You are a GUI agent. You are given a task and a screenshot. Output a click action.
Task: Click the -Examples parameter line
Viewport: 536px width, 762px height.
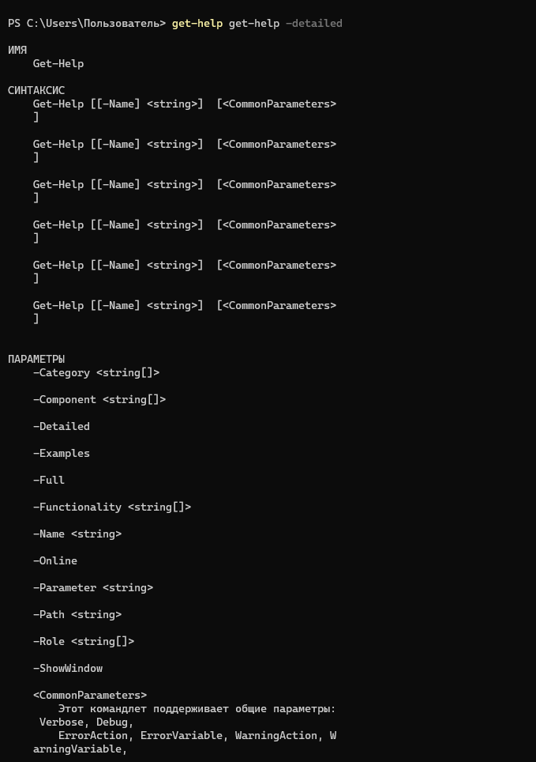[61, 454]
